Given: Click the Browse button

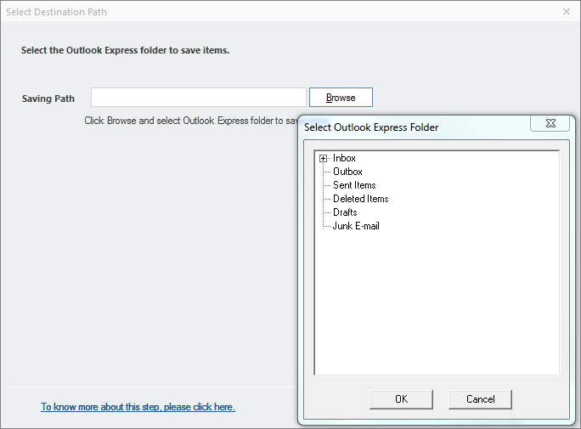Looking at the screenshot, I should coord(341,98).
